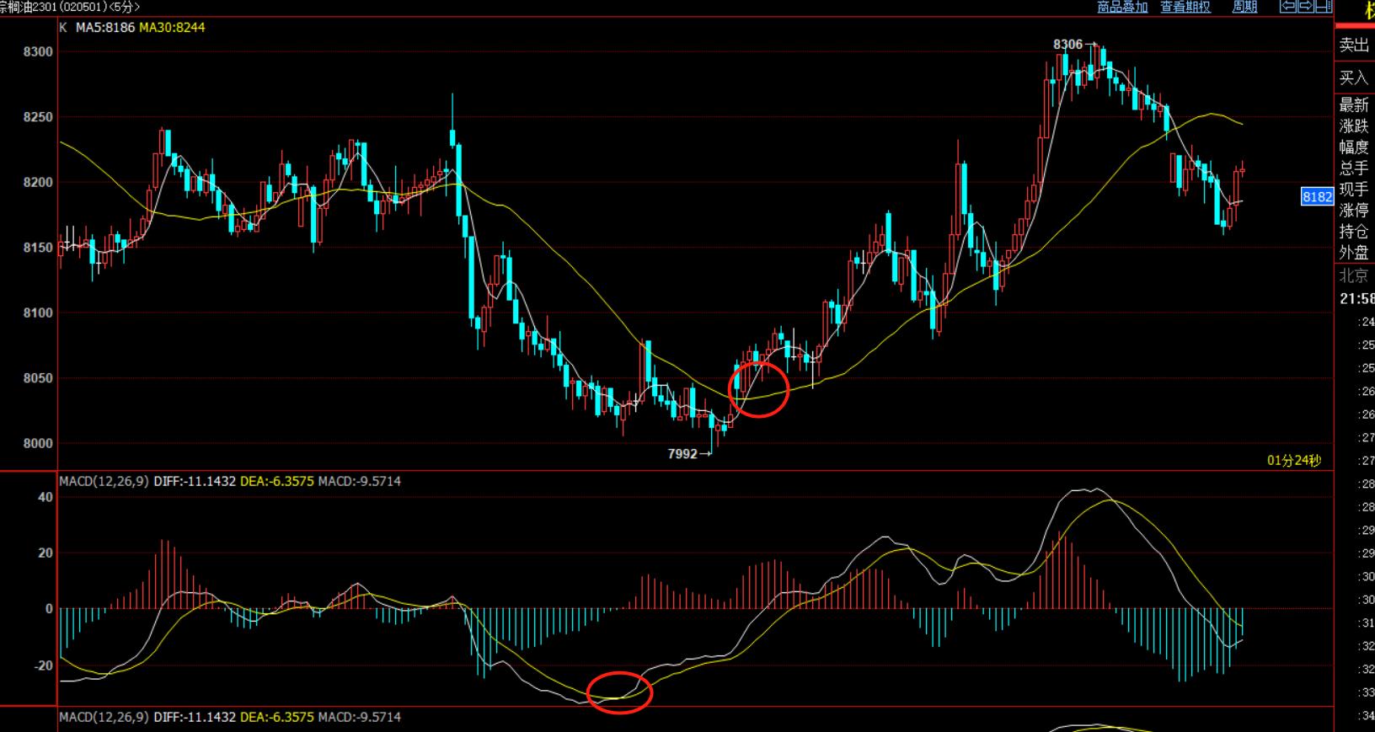Viewport: 1375px width, 732px height.
Task: Click the 8050 price axis label
Action: [38, 379]
